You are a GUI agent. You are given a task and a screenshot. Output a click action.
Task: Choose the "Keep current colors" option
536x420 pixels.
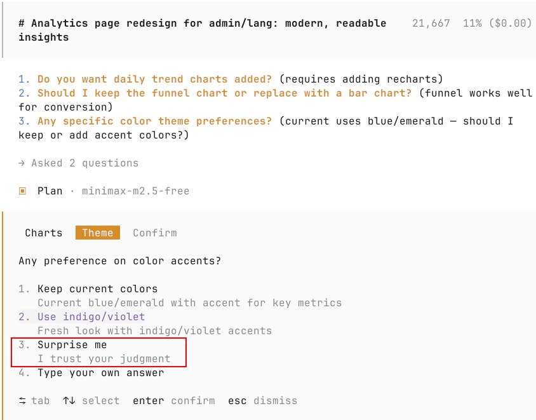pyautogui.click(x=97, y=289)
